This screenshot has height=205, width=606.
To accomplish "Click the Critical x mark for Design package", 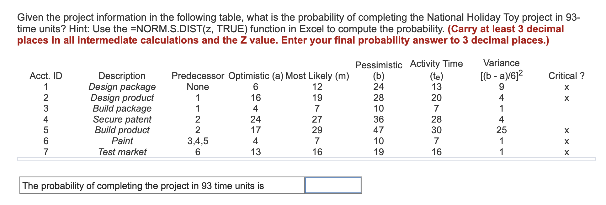I will coord(567,87).
